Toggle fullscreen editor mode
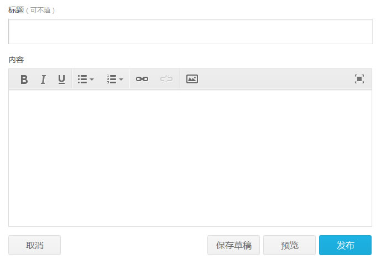Viewport: 381px width, 265px height. (359, 79)
